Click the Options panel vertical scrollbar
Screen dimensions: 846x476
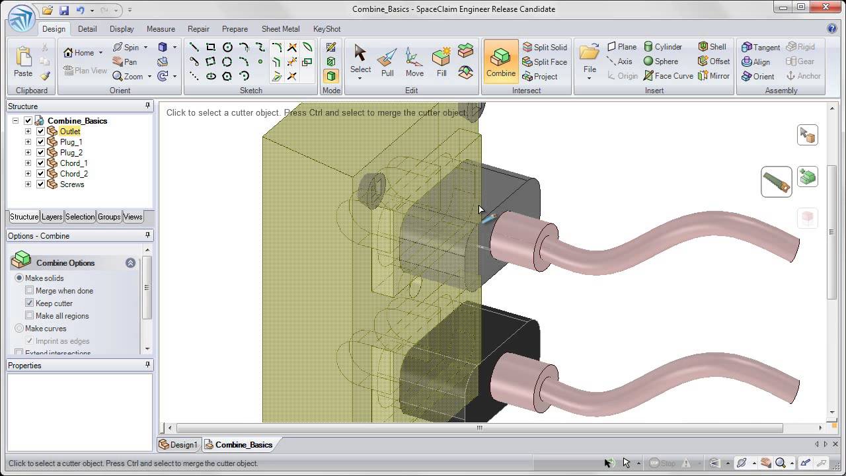147,288
